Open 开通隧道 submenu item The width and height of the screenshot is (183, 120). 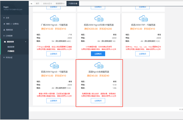11,51
